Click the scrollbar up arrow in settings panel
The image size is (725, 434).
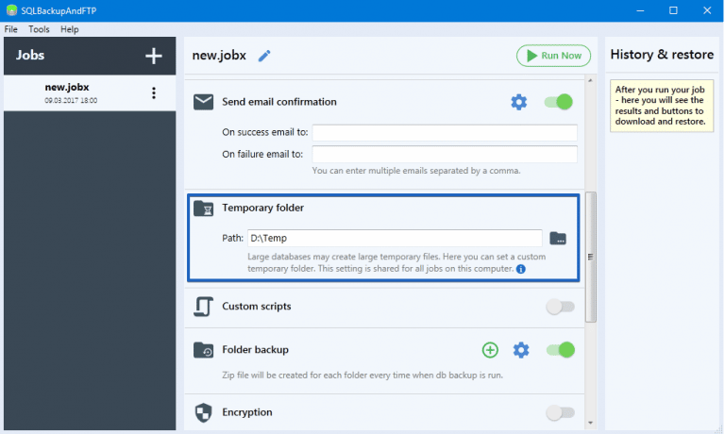590,80
